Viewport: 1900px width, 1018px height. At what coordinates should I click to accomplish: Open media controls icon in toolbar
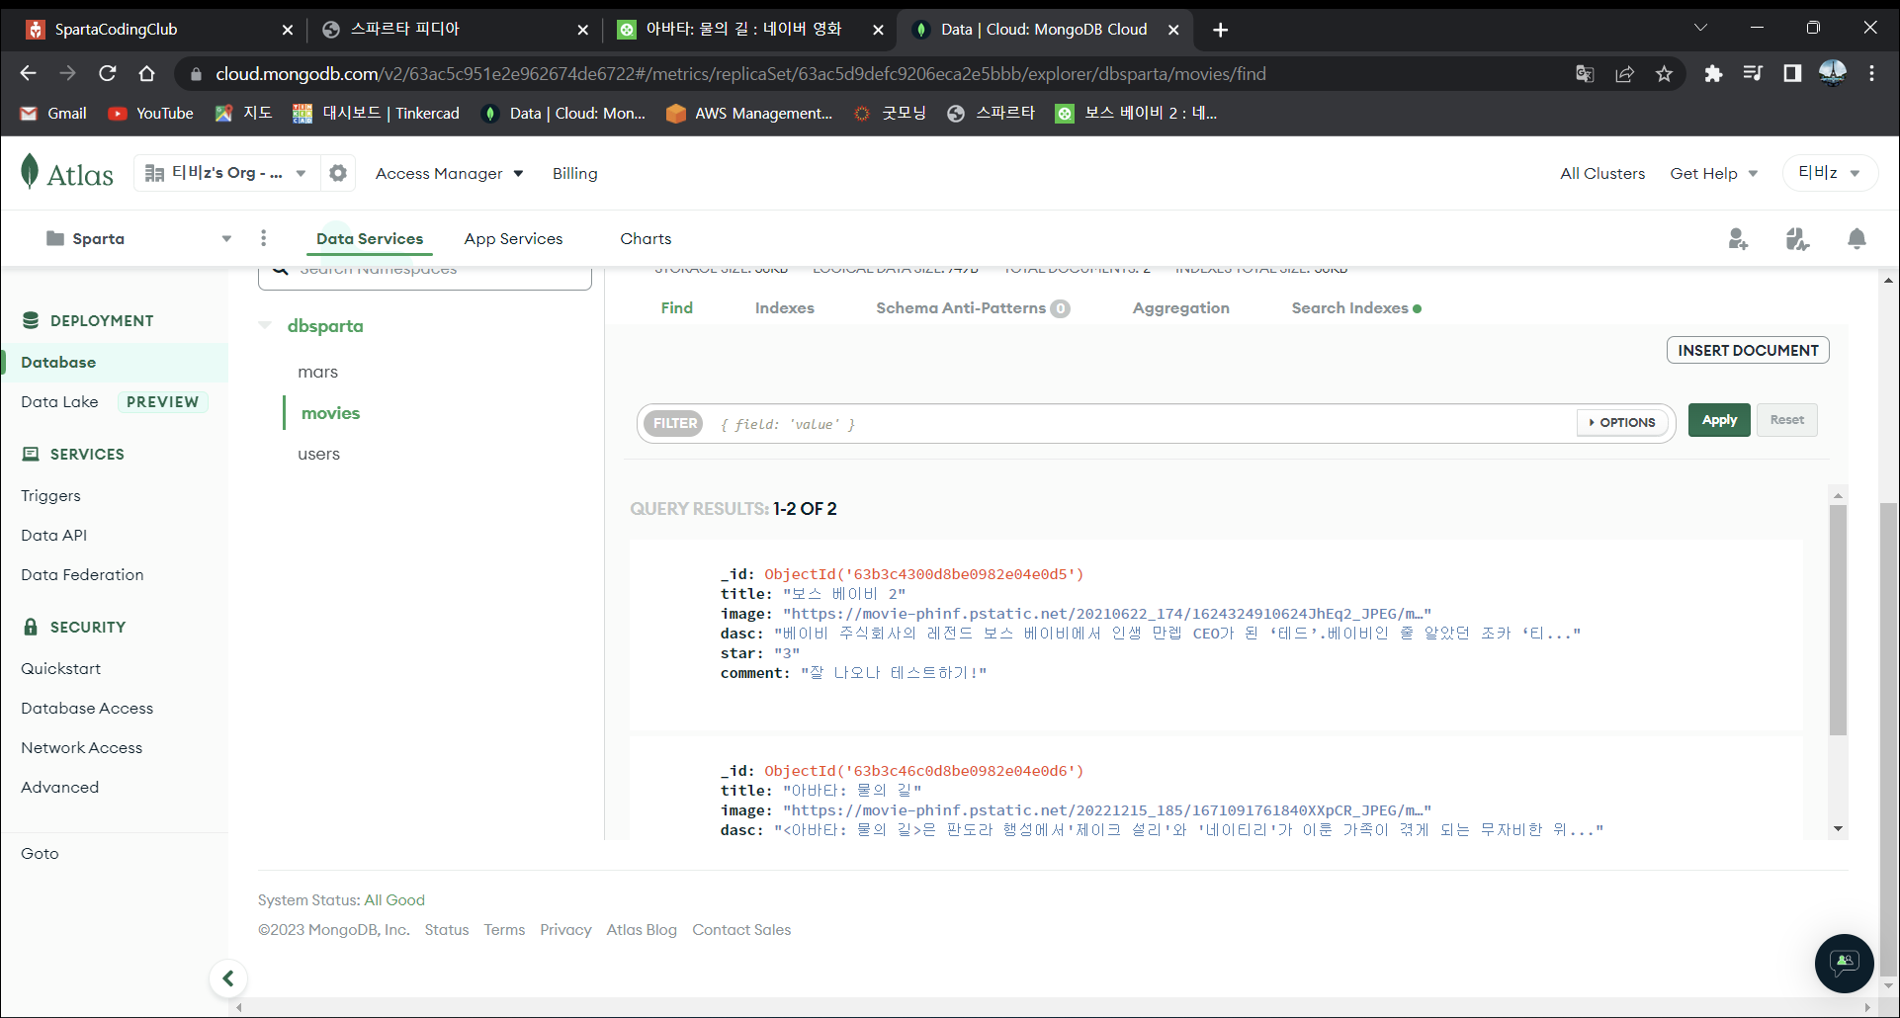point(1753,74)
